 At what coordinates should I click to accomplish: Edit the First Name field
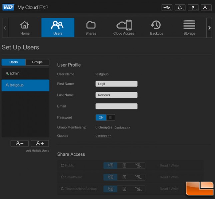coord(116,84)
